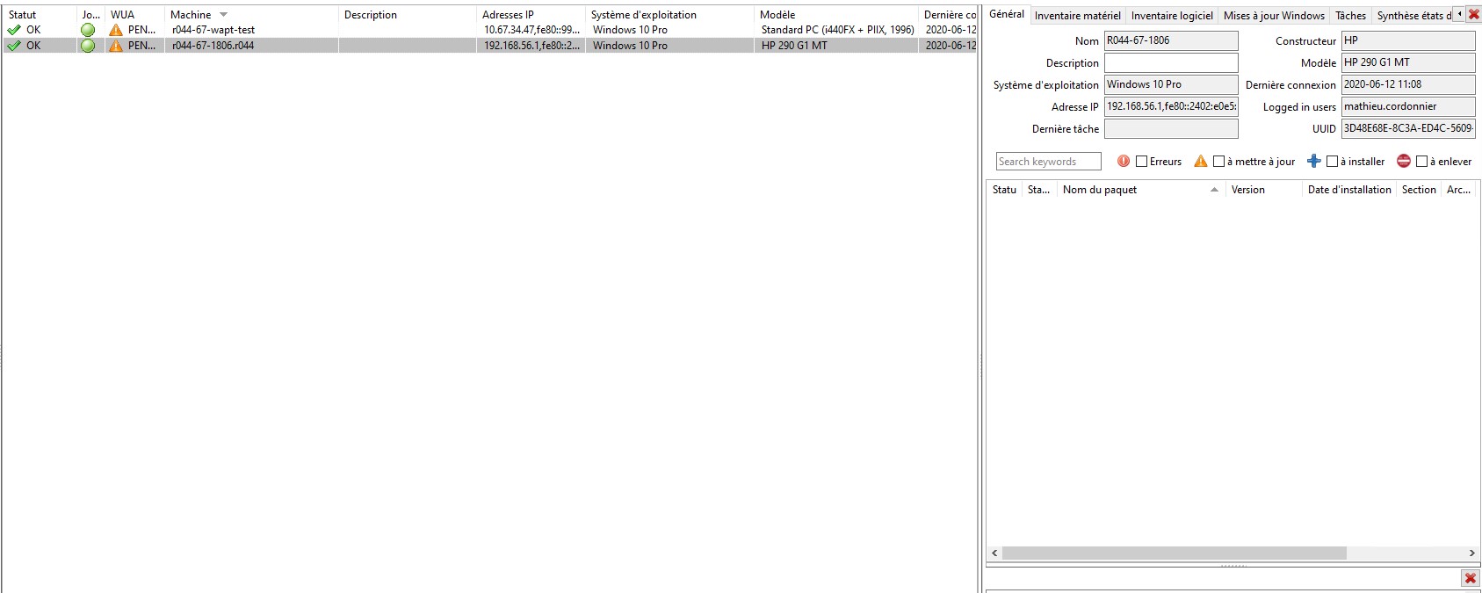This screenshot has height=593, width=1482.
Task: Click the green check status icon for r044-67-wapt-test
Action: 14,30
